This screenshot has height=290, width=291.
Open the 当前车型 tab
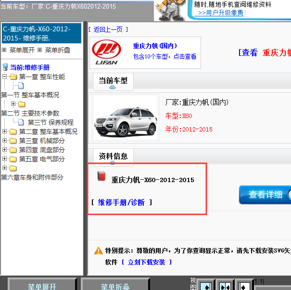click(x=113, y=81)
